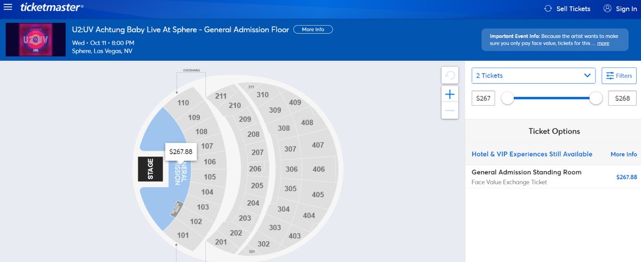641x262 pixels.
Task: Select section 103 on the map
Action: (x=202, y=207)
